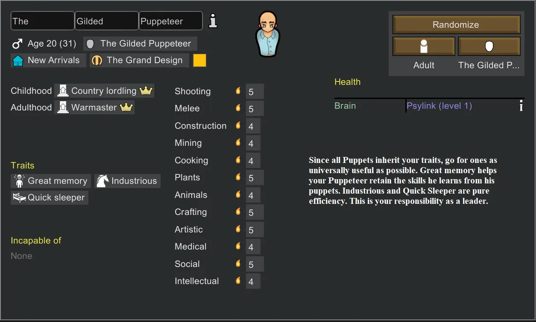Open the Adulthood Warmaster backstory selector
Viewport: 536px width, 322px height.
point(94,107)
